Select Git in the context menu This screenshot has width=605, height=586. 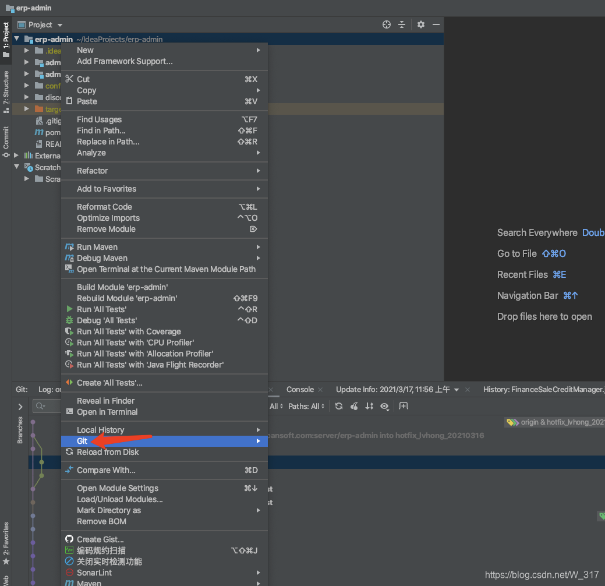pos(82,441)
